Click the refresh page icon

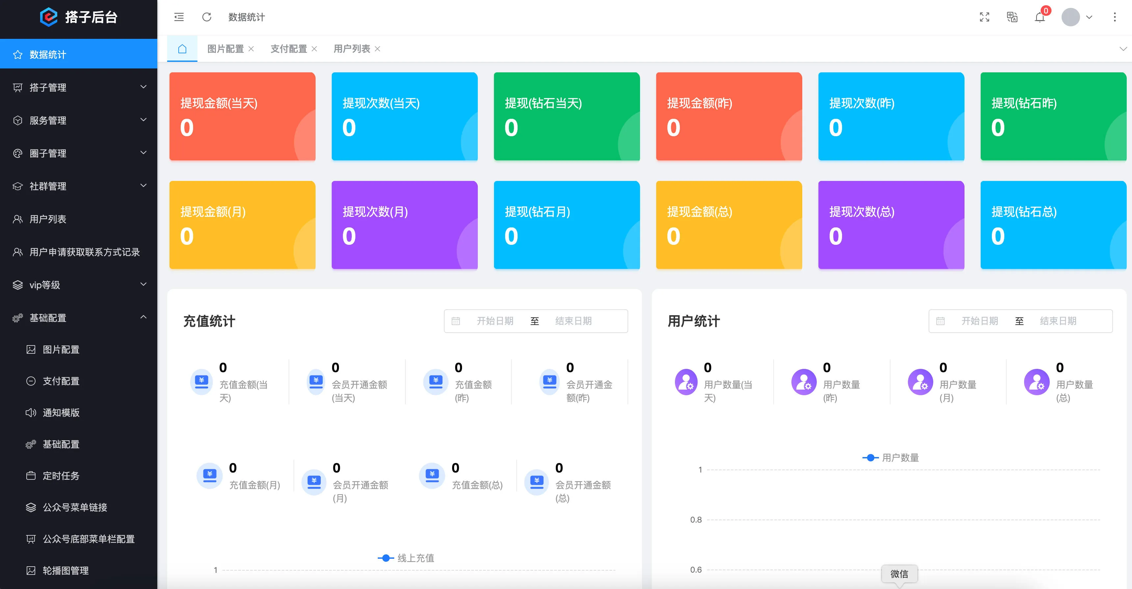(207, 17)
